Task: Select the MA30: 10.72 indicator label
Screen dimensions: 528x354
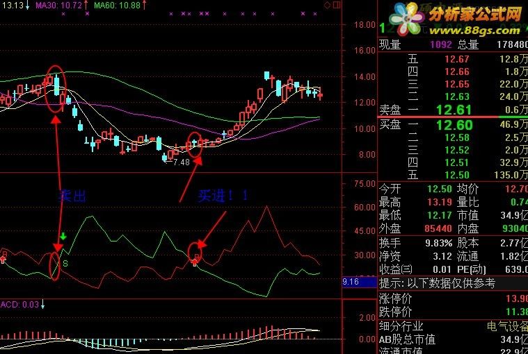Action: point(58,5)
